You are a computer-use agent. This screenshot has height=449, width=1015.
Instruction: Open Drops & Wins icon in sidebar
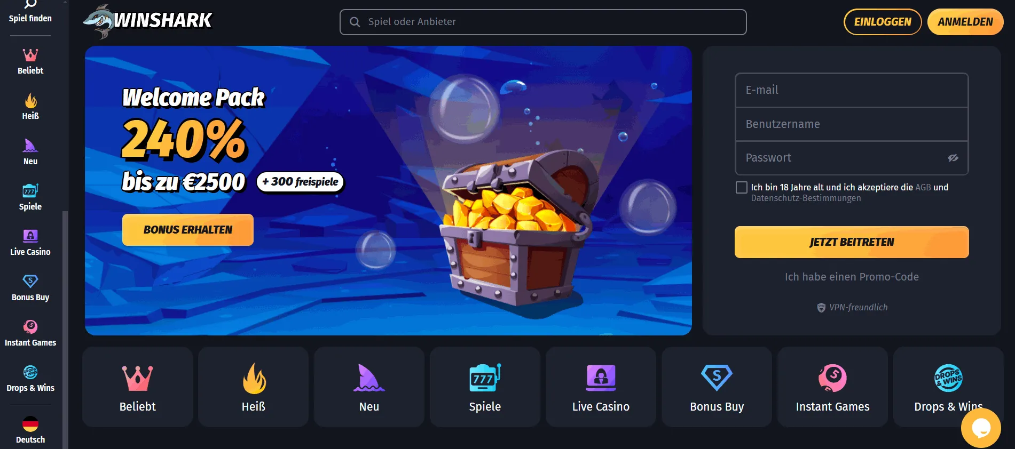pyautogui.click(x=30, y=372)
